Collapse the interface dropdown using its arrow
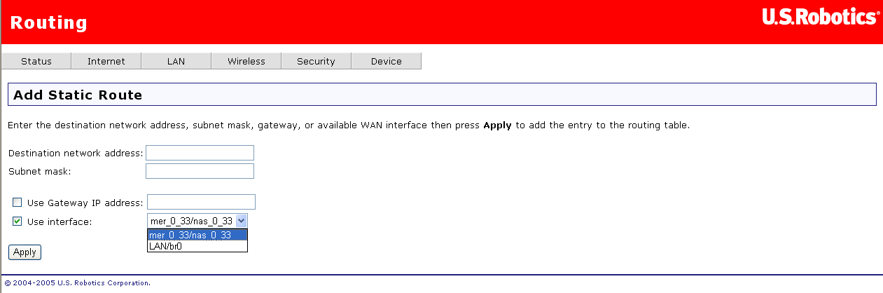This screenshot has width=883, height=293. click(x=241, y=221)
